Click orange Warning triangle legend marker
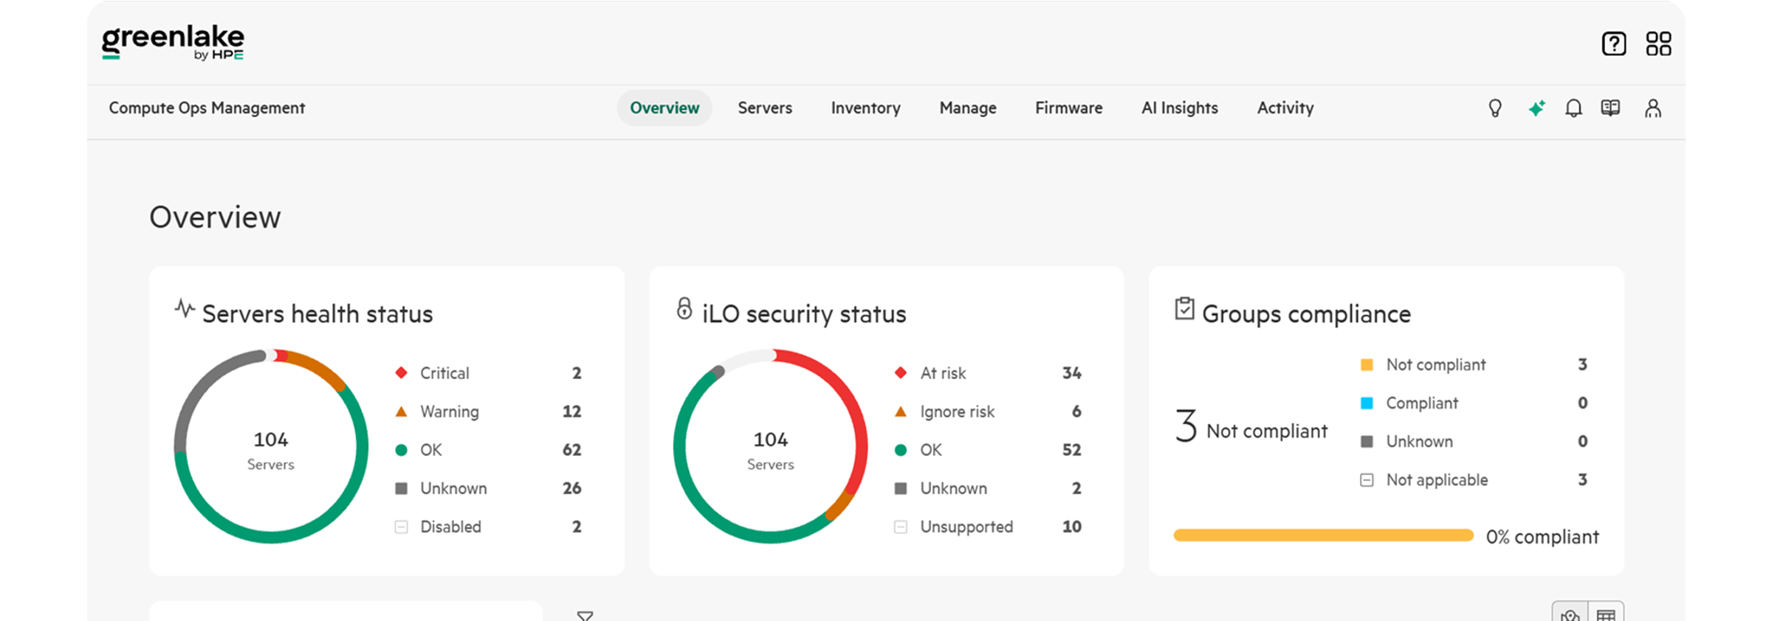 (x=401, y=412)
